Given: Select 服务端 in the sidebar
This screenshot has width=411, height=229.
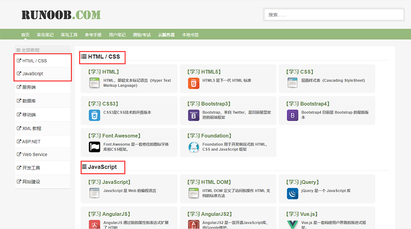Looking at the screenshot, I should click(42, 87).
